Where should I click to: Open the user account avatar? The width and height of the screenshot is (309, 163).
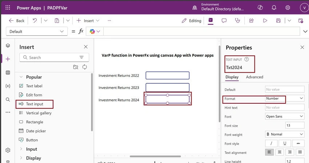click(304, 8)
